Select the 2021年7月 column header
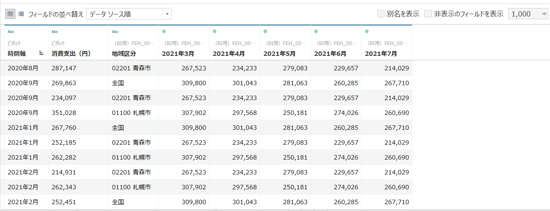Screen dimensions: 550x211 tap(380, 53)
